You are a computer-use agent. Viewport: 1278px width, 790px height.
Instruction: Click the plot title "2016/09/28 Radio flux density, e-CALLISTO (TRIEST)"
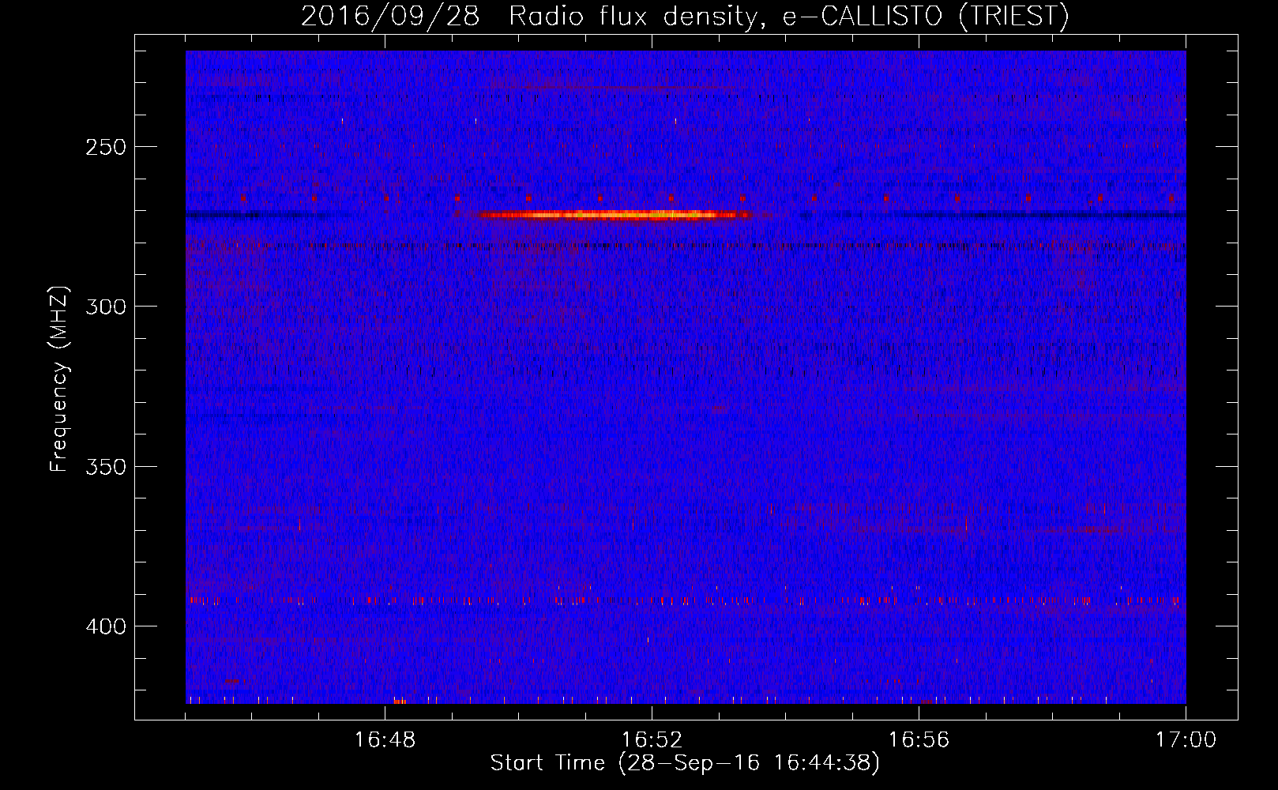[685, 15]
